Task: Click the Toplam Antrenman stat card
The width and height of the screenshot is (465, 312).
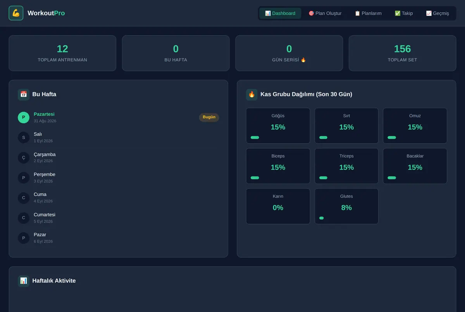Action: coord(62,53)
